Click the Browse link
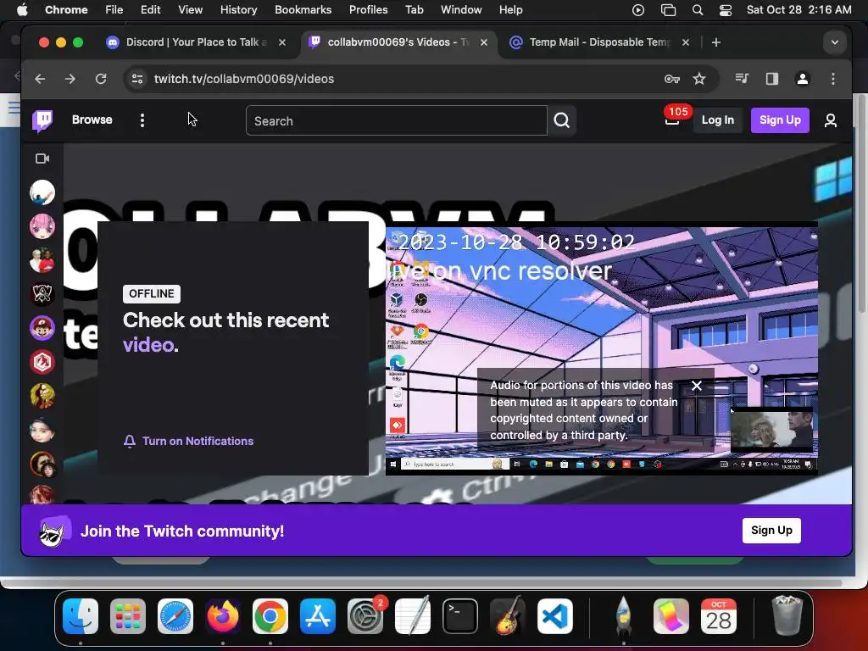Screen dimensions: 868x651 (92, 120)
